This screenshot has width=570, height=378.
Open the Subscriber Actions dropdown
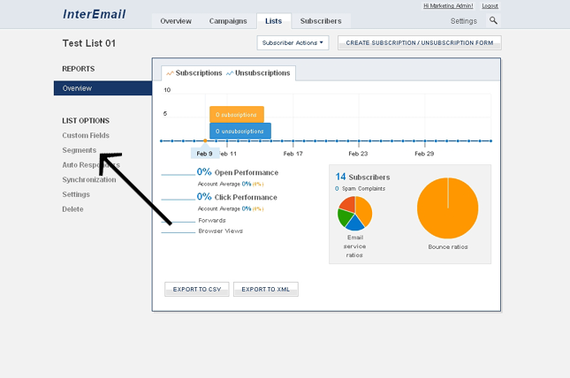(293, 42)
